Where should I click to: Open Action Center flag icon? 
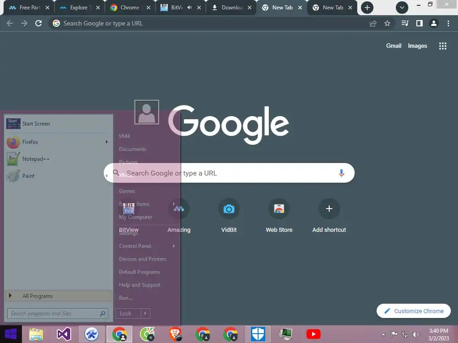[x=394, y=334]
